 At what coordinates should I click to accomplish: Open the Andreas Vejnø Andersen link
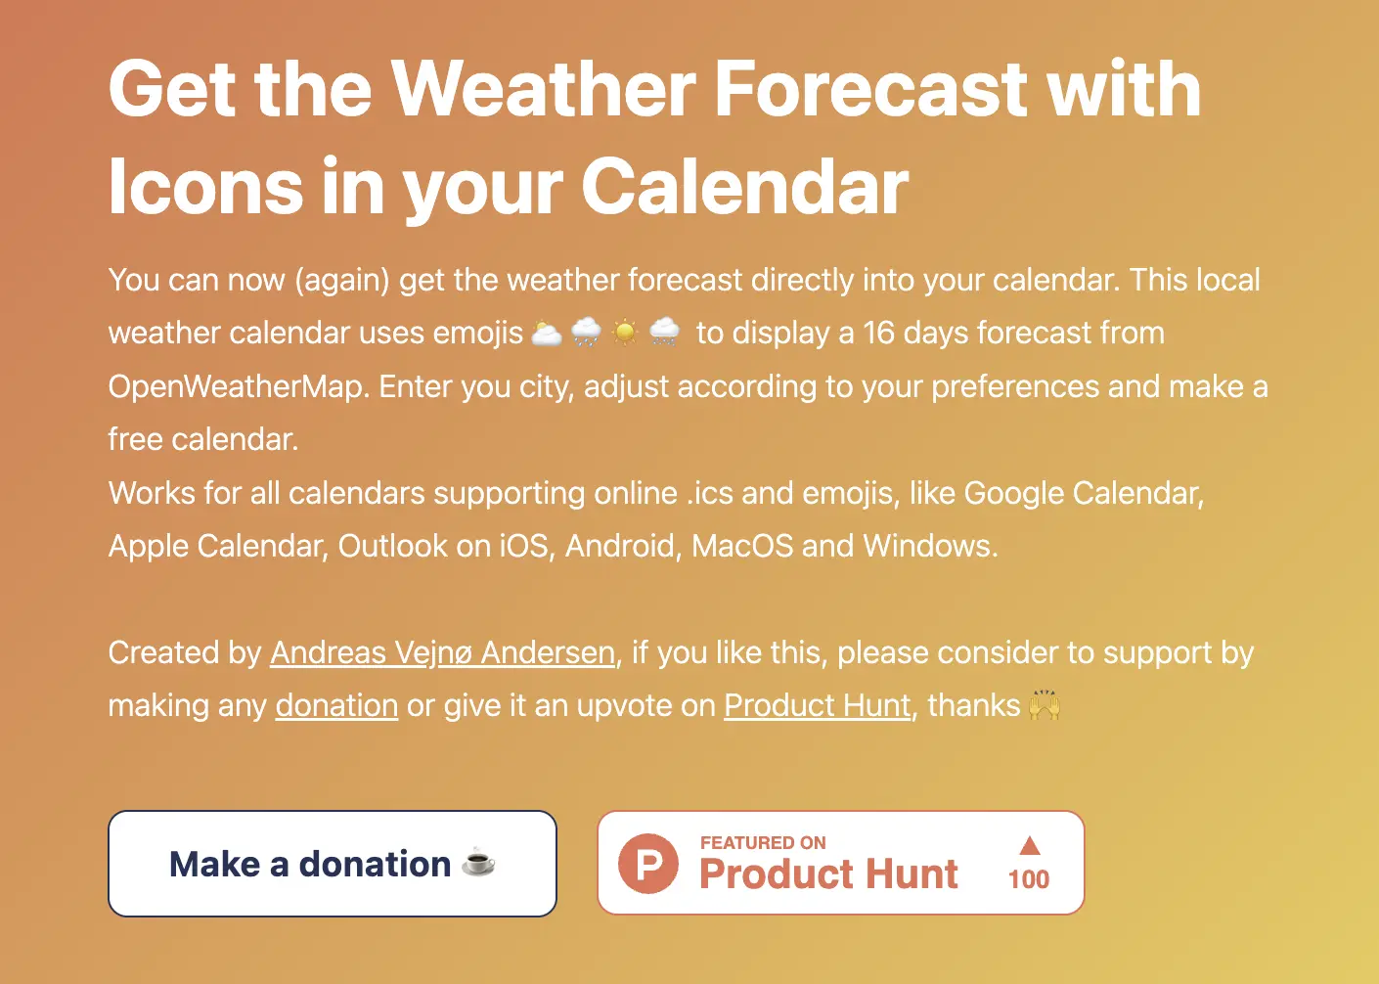(443, 652)
